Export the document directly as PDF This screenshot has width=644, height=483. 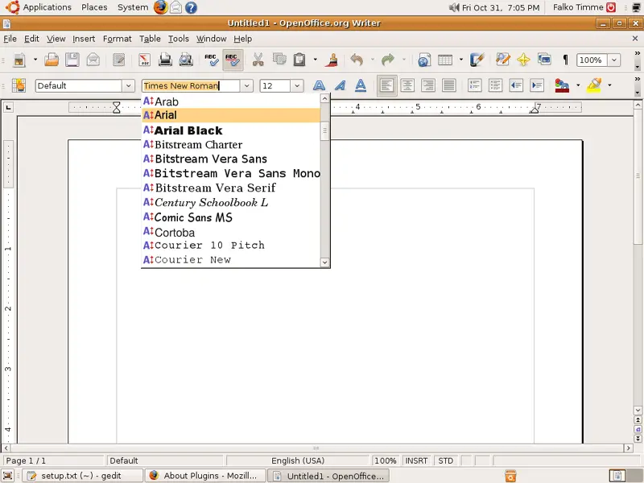144,60
